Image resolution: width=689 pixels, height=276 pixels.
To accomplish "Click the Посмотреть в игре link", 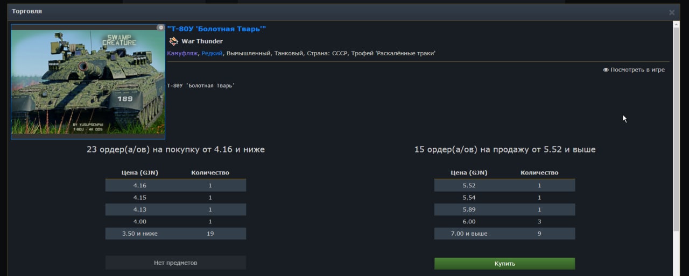I will point(637,70).
